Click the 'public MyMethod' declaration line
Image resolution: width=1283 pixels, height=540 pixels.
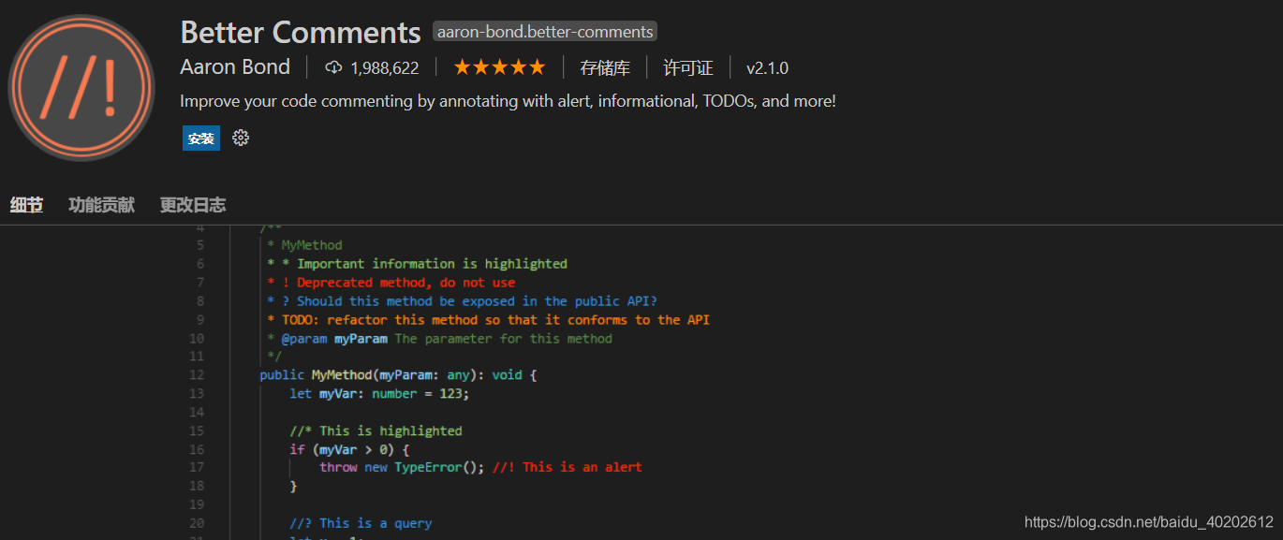(x=398, y=375)
